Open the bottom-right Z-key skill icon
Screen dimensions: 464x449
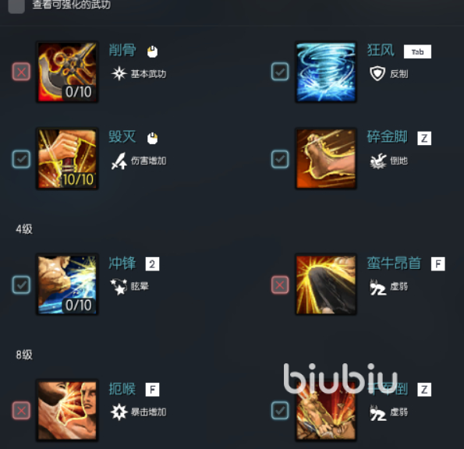pos(326,410)
